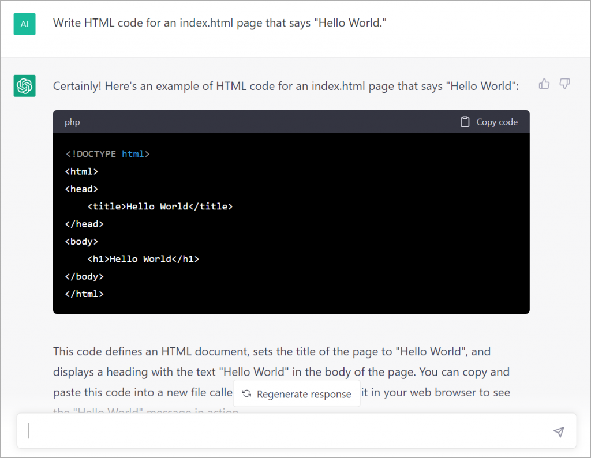Click the ChatGPT logo avatar
Image resolution: width=591 pixels, height=458 pixels.
coord(25,86)
